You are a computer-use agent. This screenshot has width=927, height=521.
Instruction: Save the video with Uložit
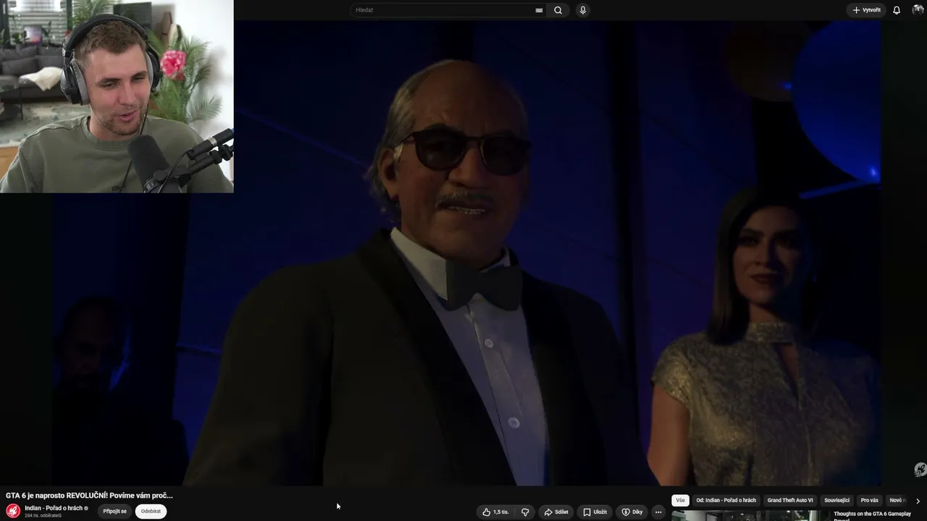pyautogui.click(x=595, y=512)
